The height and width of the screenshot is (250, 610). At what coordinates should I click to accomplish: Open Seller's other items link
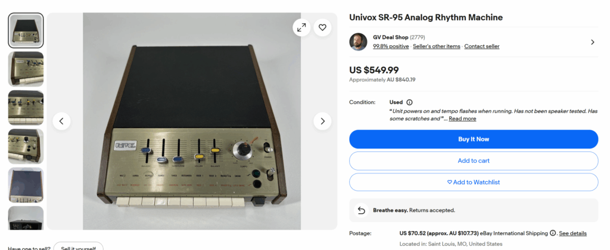pyautogui.click(x=437, y=46)
